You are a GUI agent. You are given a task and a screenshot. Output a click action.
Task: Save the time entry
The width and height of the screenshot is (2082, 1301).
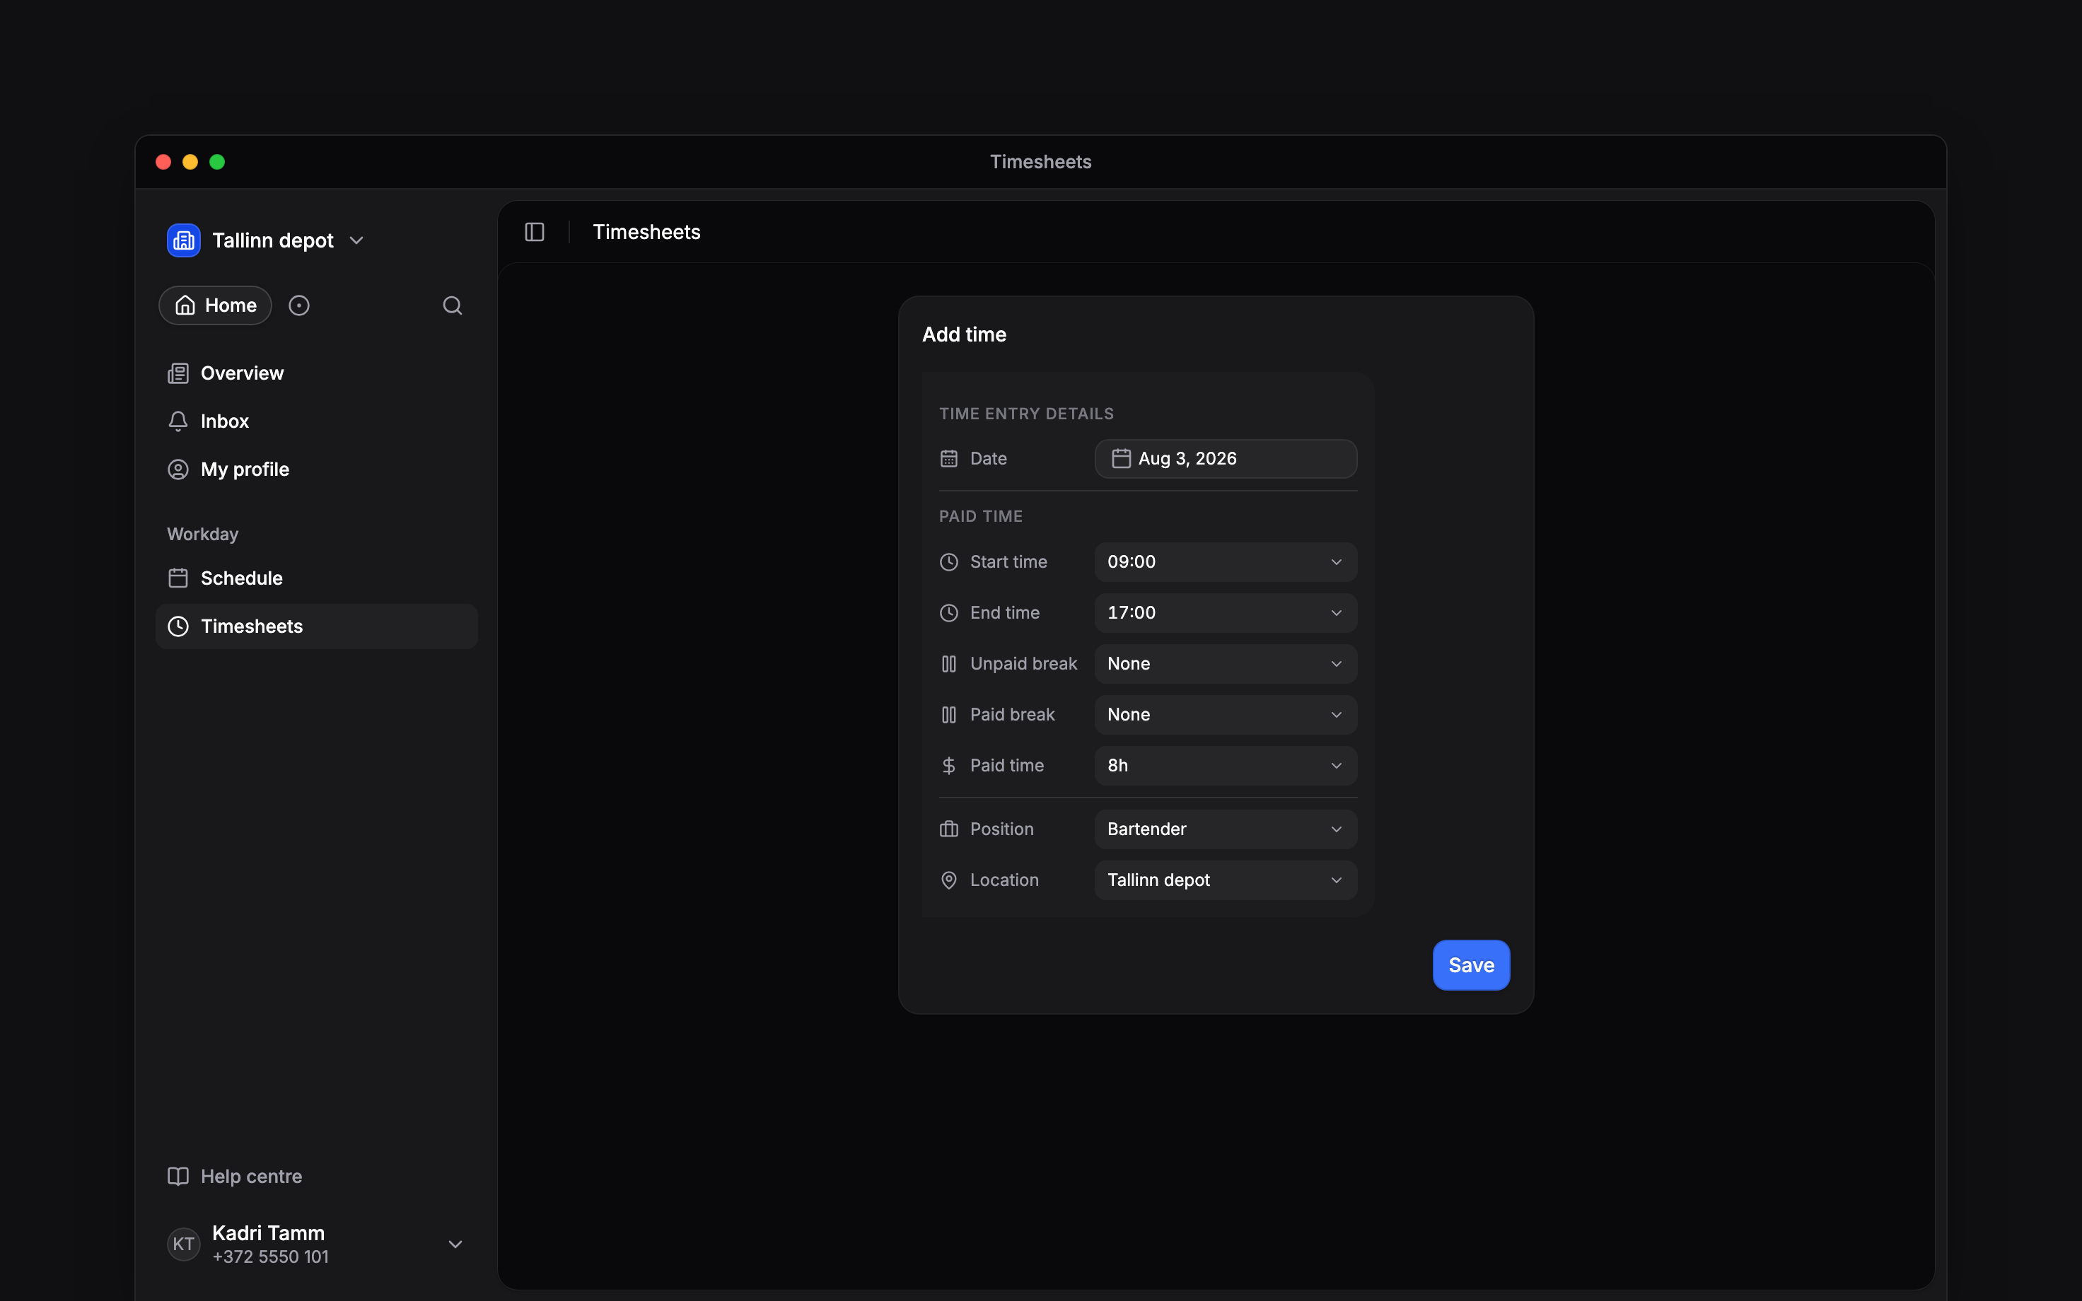1470,965
